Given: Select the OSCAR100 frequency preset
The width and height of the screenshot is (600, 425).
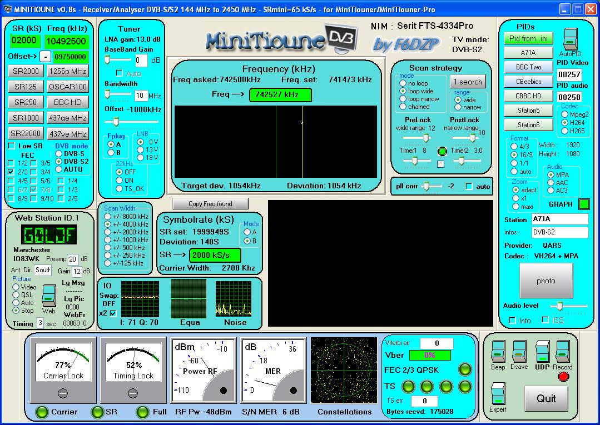Looking at the screenshot, I should coord(68,87).
